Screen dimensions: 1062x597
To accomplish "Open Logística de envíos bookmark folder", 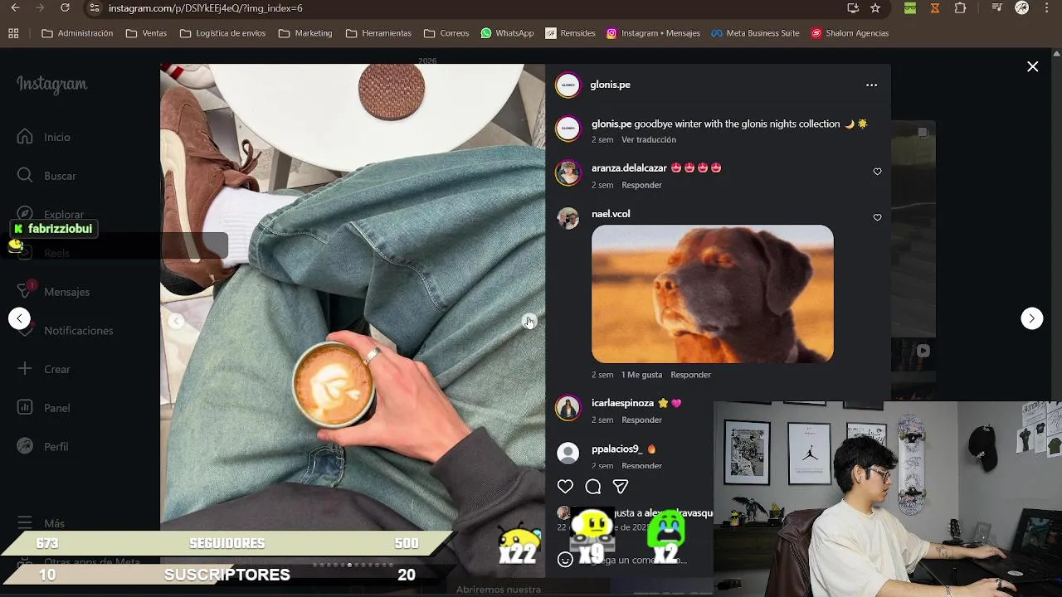I will [x=222, y=33].
